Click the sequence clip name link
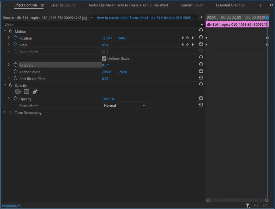The height and width of the screenshot is (209, 275). [145, 18]
